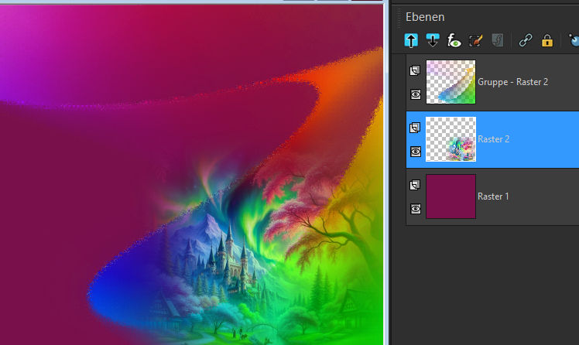This screenshot has height=345, width=579.
Task: Click the move layer down arrow icon
Action: pos(433,40)
